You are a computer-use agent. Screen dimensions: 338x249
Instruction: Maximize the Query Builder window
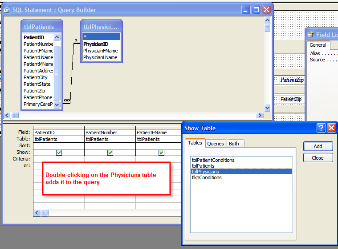click(257, 9)
